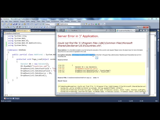Viewport: 160px width, 120px height.
Task: Click the Cut scissors icon
Action: tap(19, 24)
